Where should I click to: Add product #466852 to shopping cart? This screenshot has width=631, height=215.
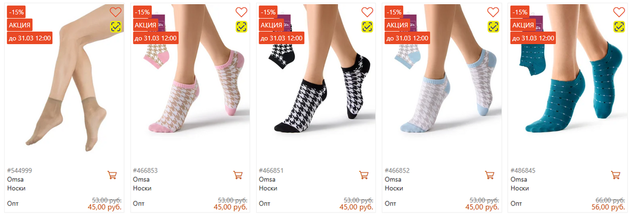click(x=490, y=175)
